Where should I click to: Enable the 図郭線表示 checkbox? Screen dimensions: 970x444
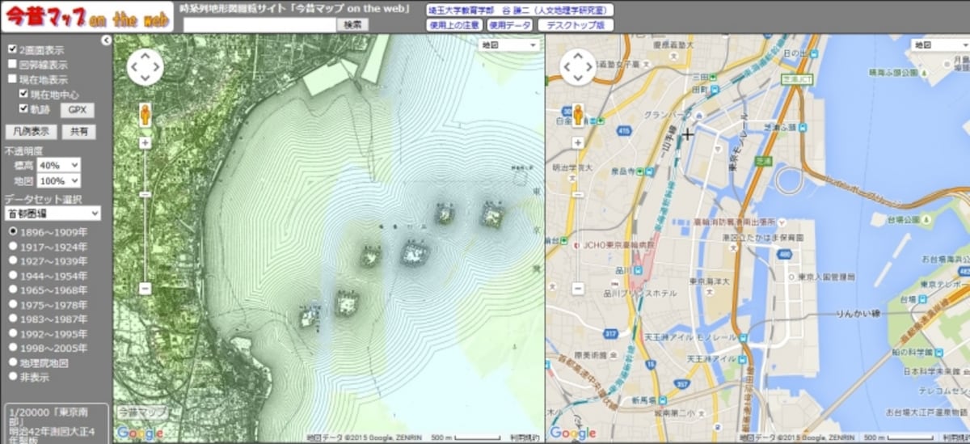tap(12, 64)
